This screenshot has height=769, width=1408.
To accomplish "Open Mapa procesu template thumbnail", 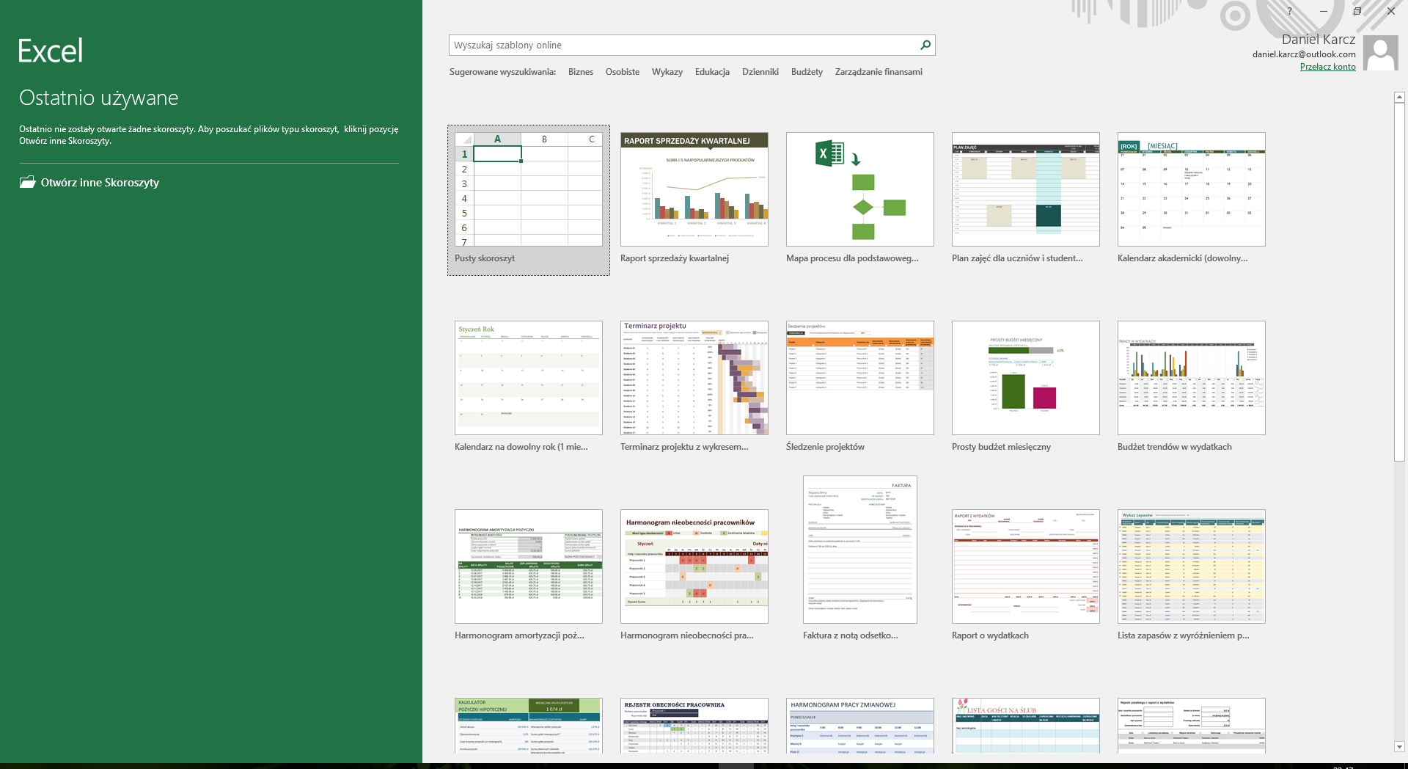I will pos(859,189).
